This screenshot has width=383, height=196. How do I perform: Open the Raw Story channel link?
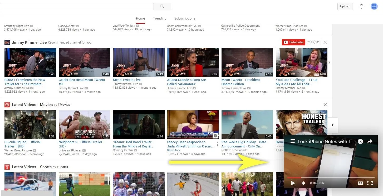(x=174, y=150)
